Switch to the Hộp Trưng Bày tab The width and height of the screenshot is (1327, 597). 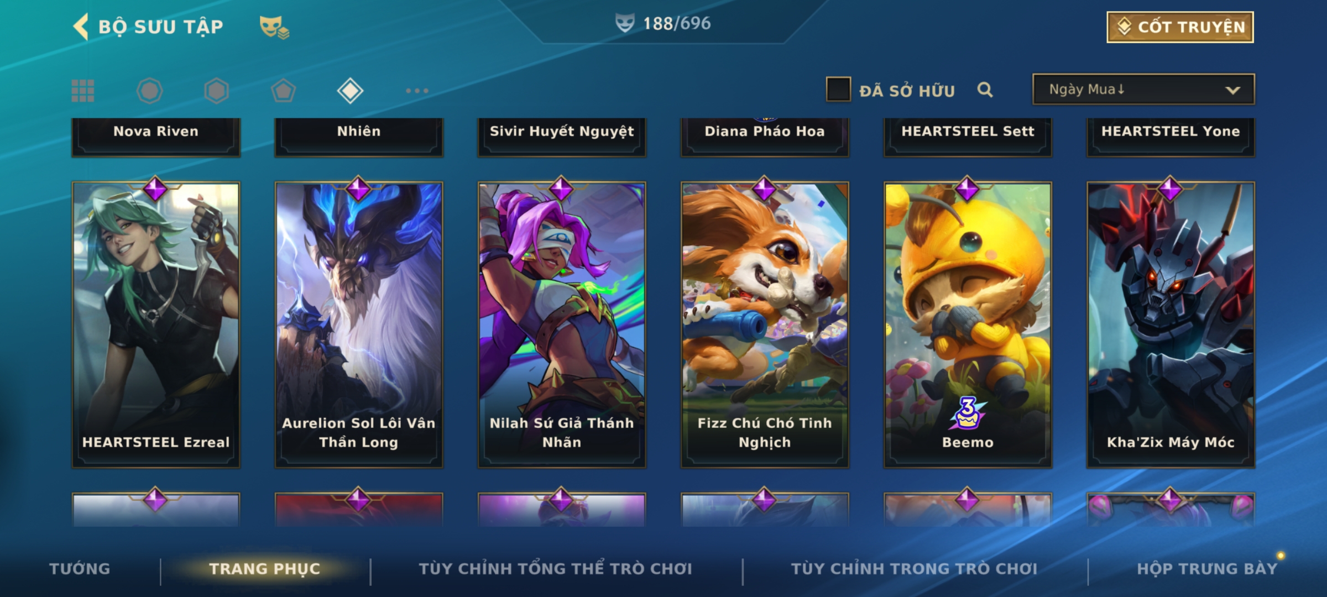1207,569
